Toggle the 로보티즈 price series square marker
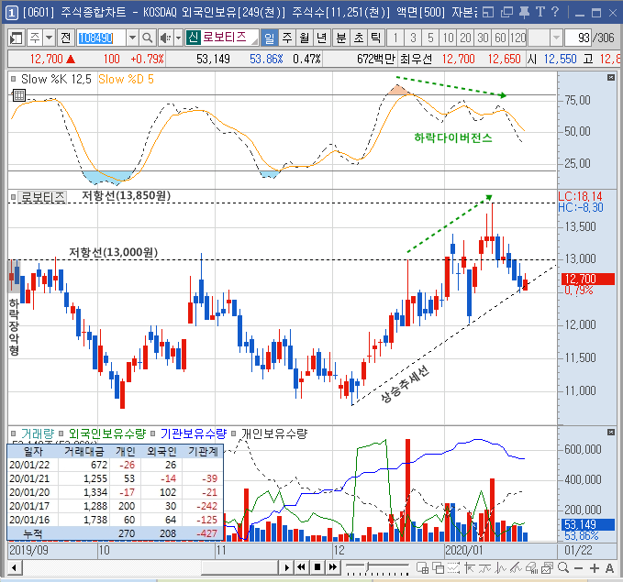The image size is (623, 582). [x=13, y=197]
